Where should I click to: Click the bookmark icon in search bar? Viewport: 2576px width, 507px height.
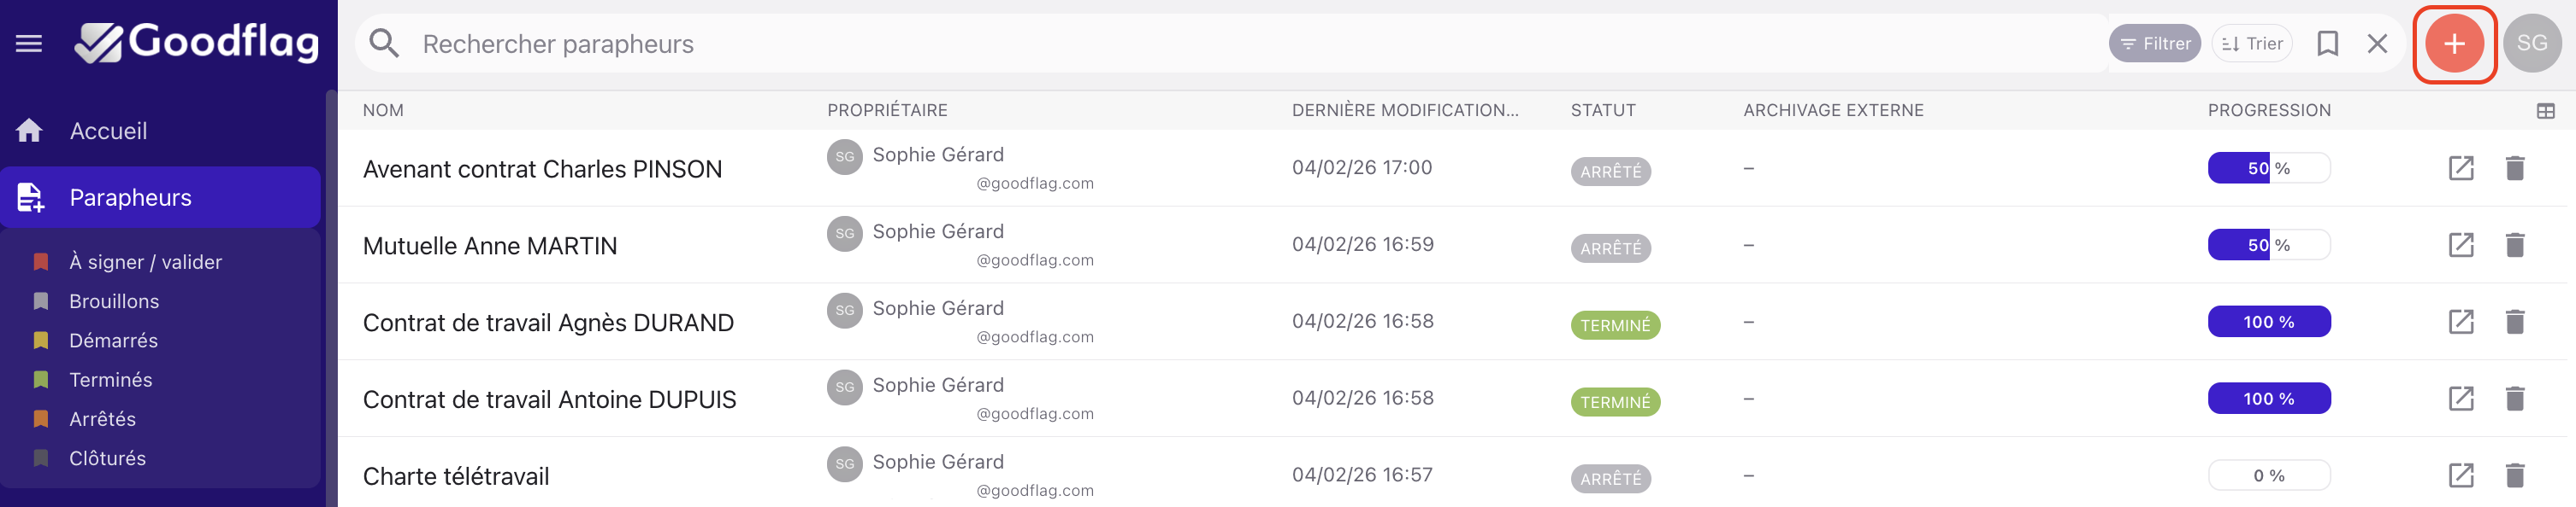pos(2327,44)
